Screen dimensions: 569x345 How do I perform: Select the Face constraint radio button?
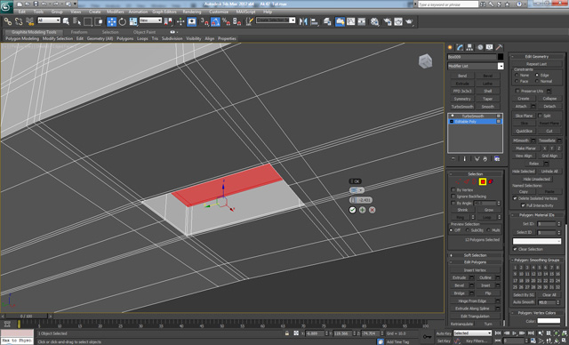517,81
